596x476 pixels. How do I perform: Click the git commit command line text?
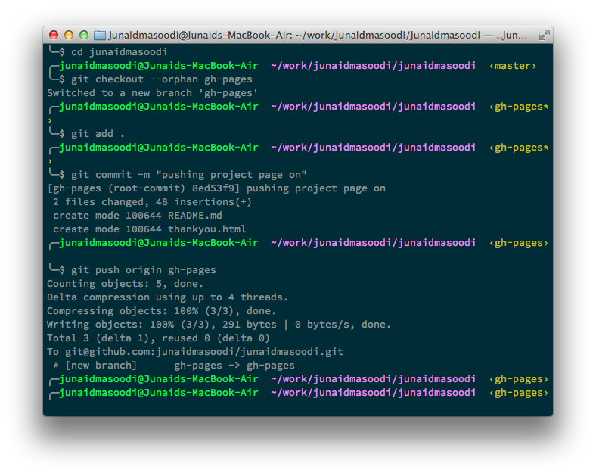coord(188,175)
